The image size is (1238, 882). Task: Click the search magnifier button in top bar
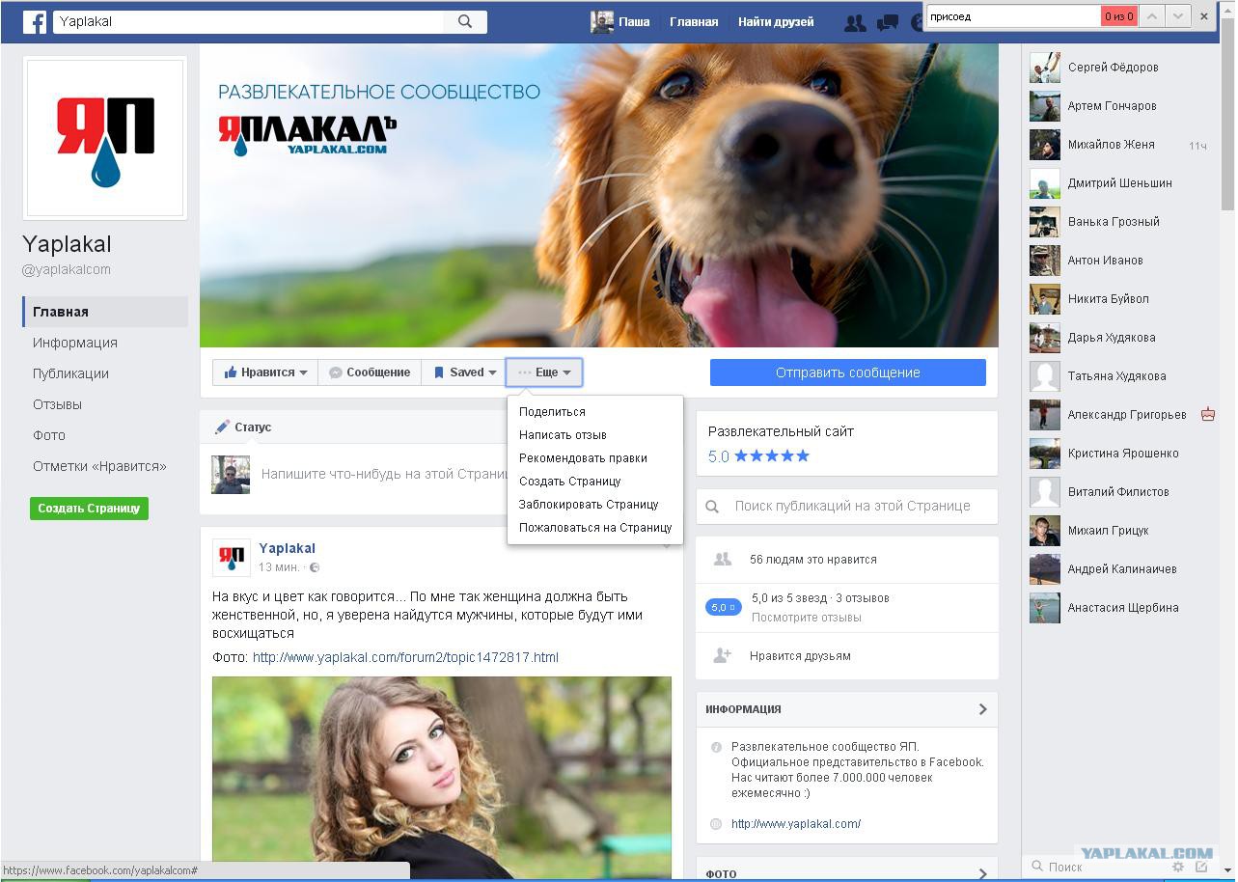click(465, 21)
